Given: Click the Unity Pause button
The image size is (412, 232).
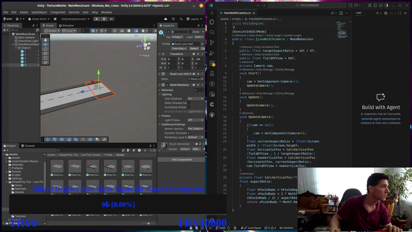Looking at the screenshot, I should tap(104, 19).
